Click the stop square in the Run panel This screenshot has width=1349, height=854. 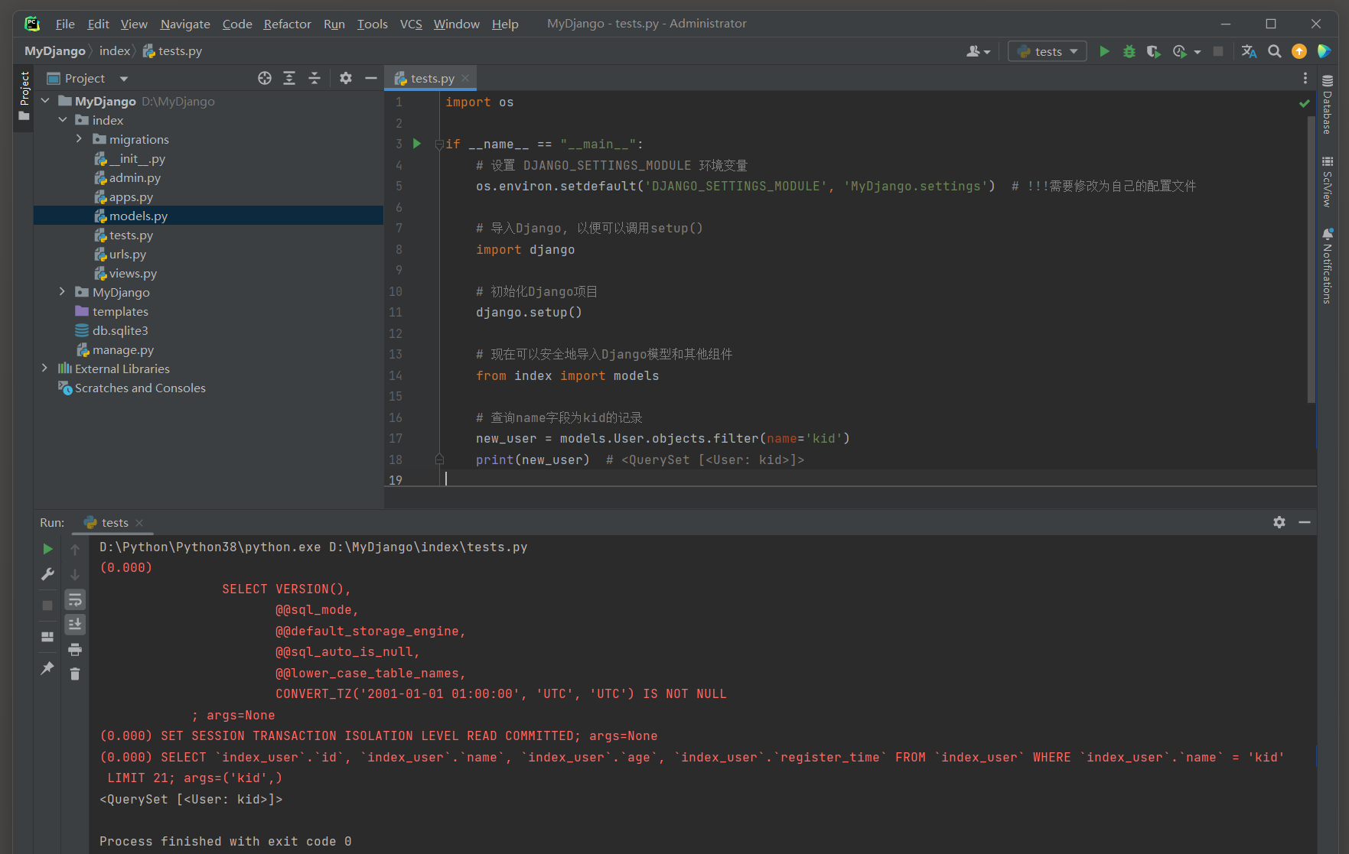(47, 606)
